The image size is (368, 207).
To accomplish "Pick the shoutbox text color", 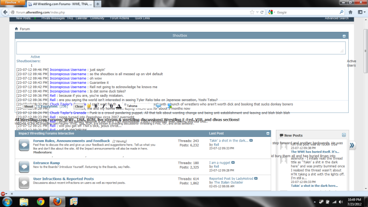I will coord(119,106).
